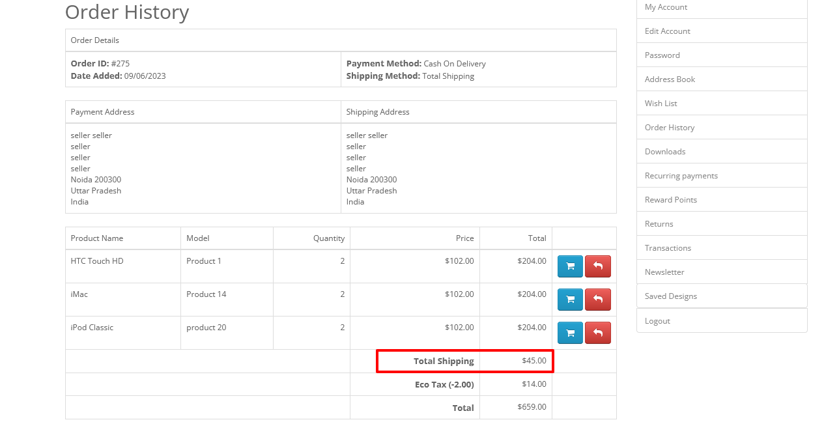
Task: Click iMac product name
Action: pos(79,294)
